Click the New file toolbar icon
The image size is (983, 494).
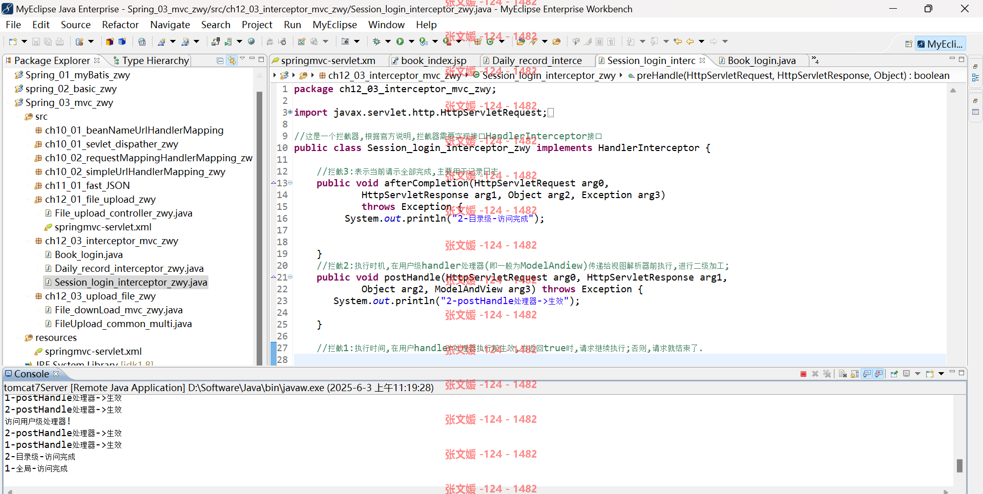(13, 41)
